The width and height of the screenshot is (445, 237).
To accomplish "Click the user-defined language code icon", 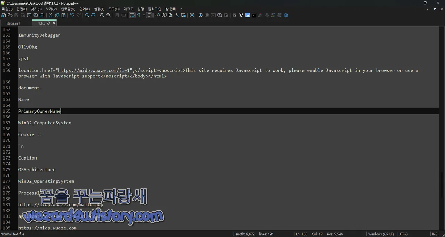I will point(157,15).
